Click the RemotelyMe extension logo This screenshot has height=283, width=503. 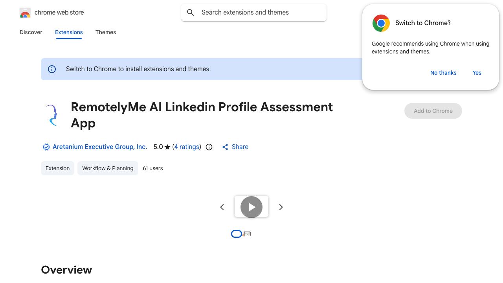click(51, 115)
